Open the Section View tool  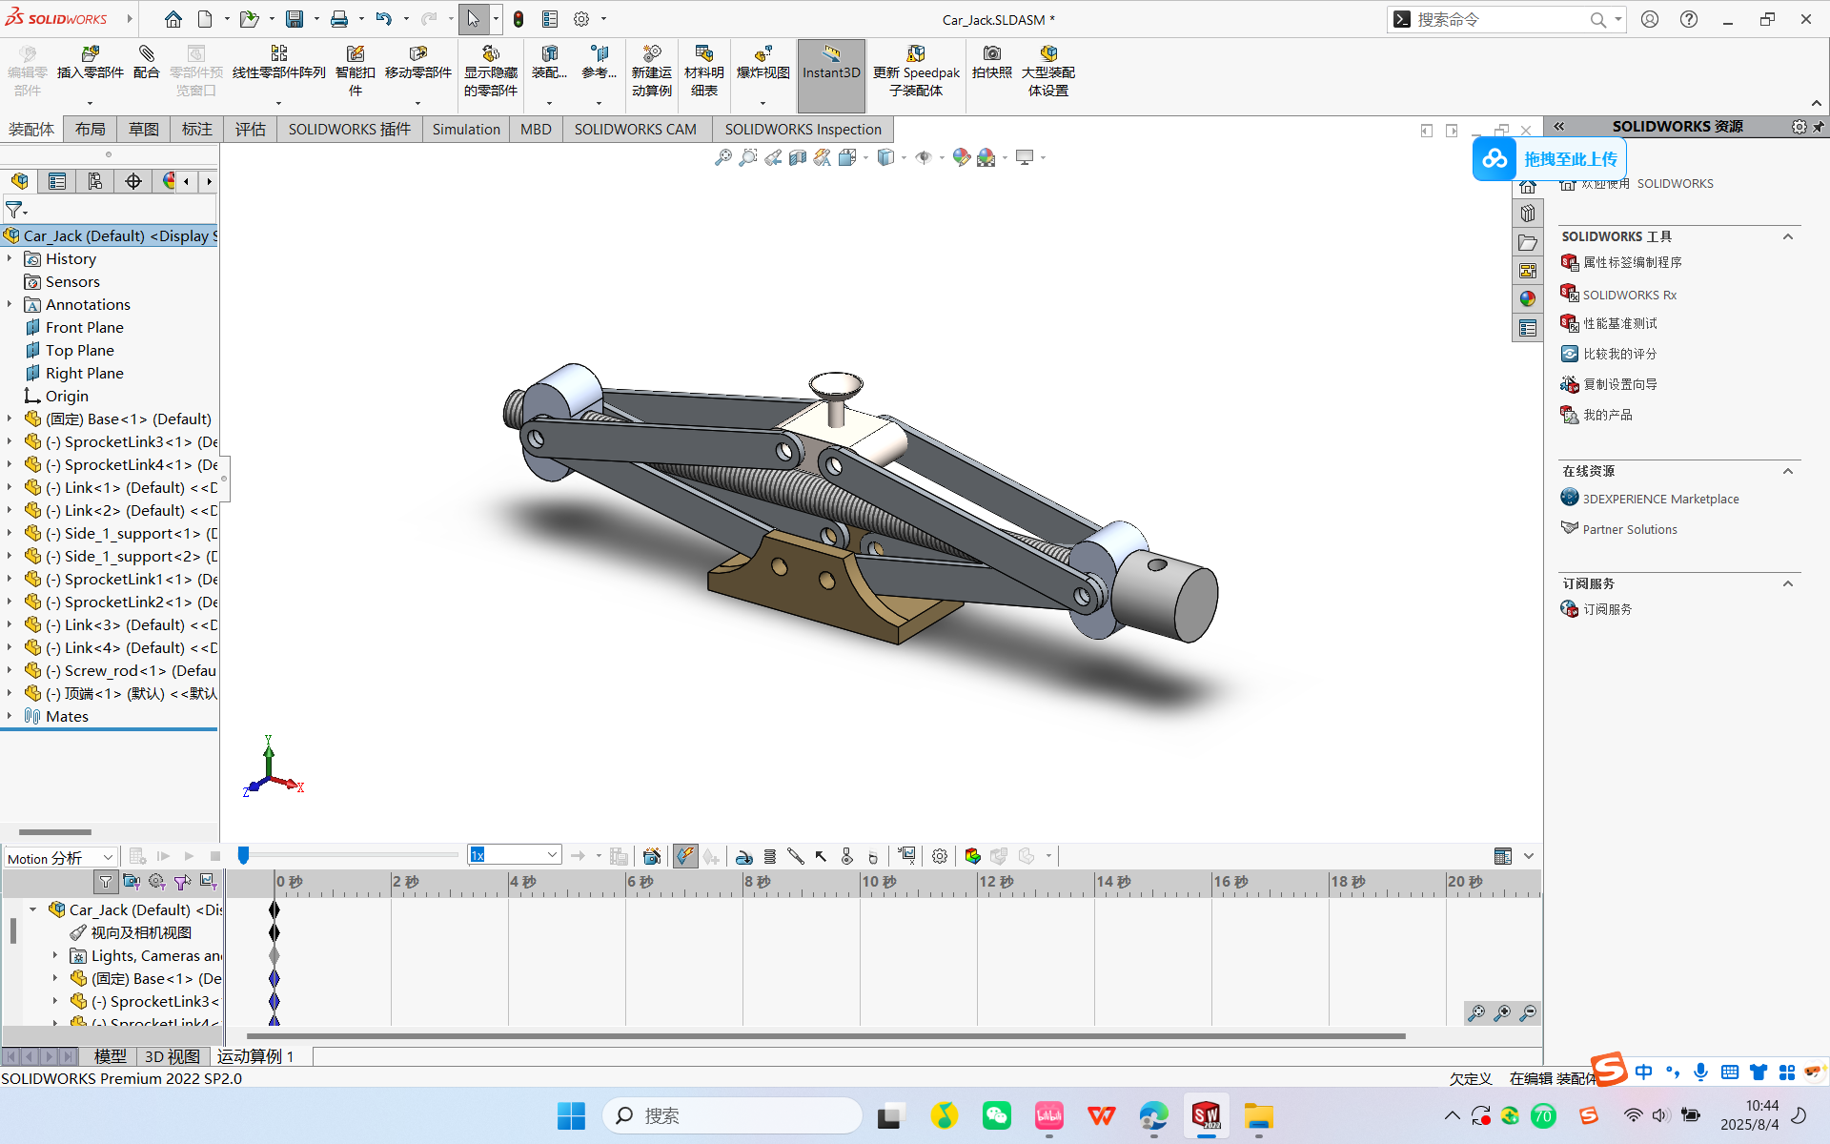tap(799, 156)
